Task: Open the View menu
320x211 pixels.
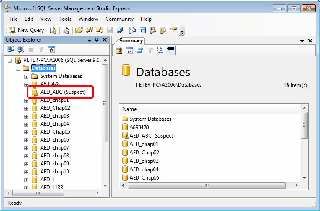Action: (x=46, y=19)
